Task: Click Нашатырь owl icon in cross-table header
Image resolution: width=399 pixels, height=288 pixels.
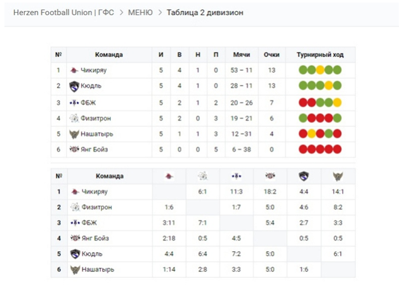Action: point(337,176)
